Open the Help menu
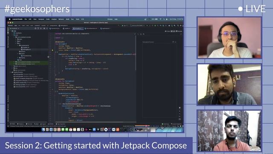Image resolution: width=273 pixels, height=154 pixels. (x=116, y=19)
